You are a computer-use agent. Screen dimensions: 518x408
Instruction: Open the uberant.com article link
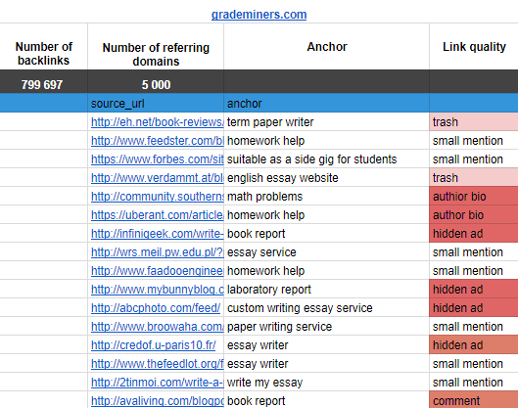[x=158, y=215]
